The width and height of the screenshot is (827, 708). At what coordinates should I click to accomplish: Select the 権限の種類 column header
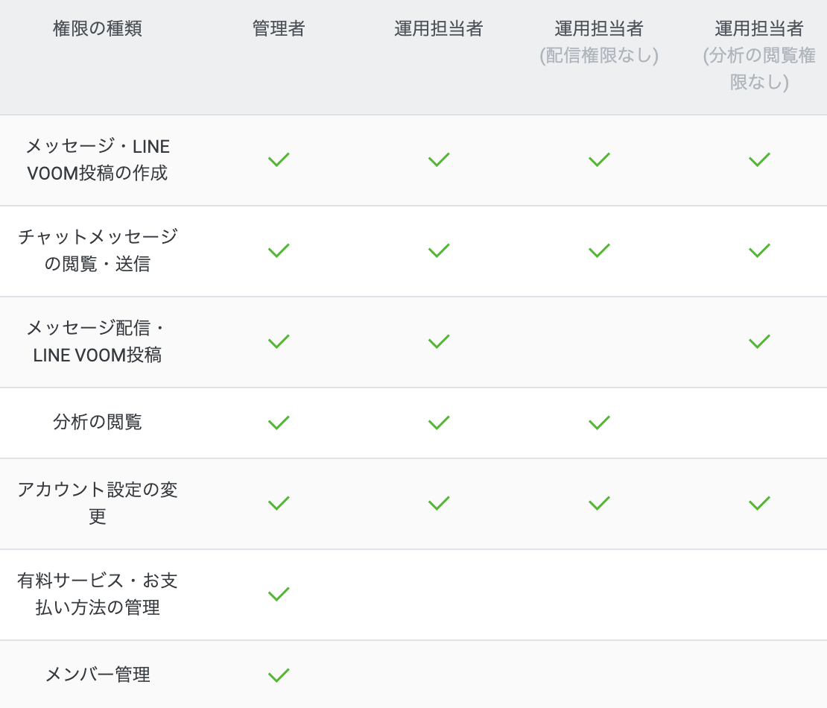tap(98, 28)
